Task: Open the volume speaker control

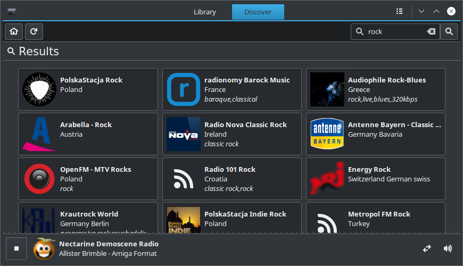Action: click(448, 248)
